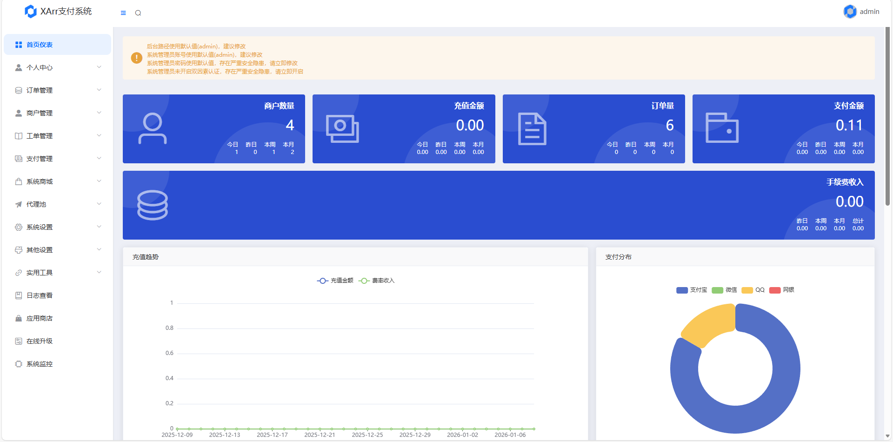The height and width of the screenshot is (442, 893).
Task: Toggle 费率收入 series in chart legend
Action: (377, 281)
